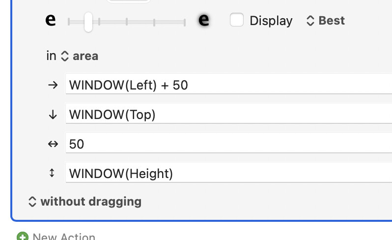The width and height of the screenshot is (392, 240).
Task: Click the "New Action" text
Action: 64,237
